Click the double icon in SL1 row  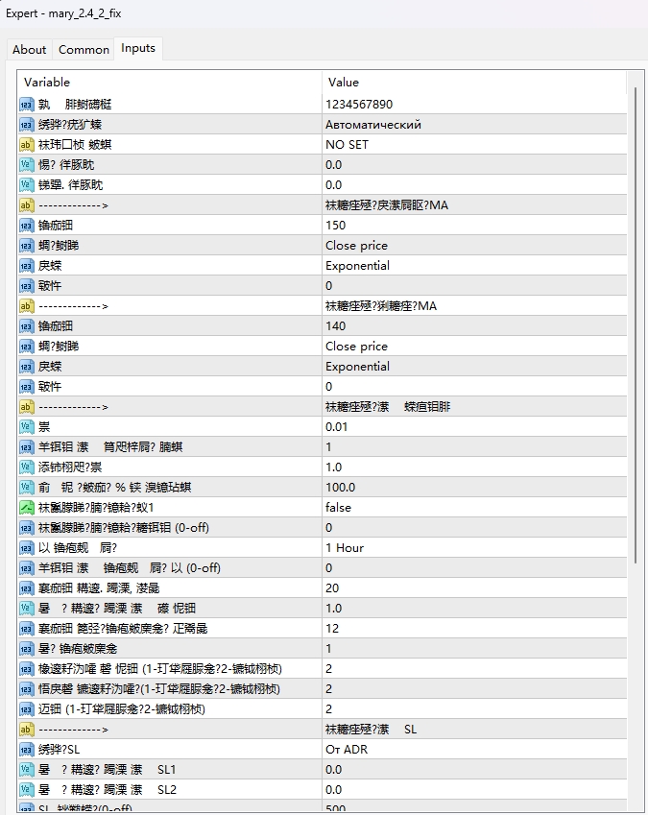(x=27, y=769)
